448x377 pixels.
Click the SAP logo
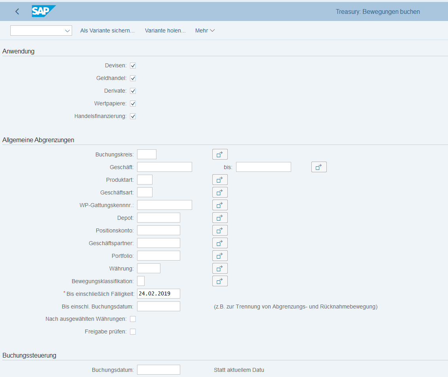pos(44,11)
